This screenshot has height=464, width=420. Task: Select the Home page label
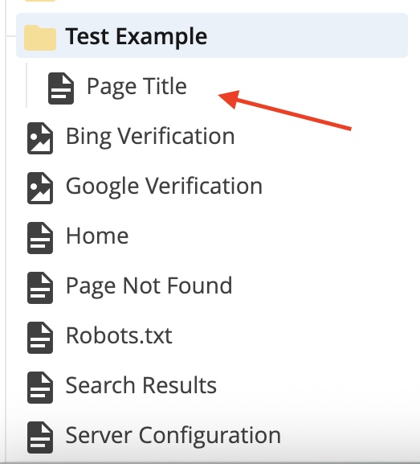97,236
